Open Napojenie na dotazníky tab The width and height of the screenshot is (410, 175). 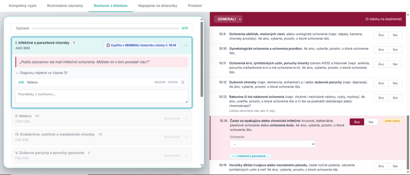[158, 6]
